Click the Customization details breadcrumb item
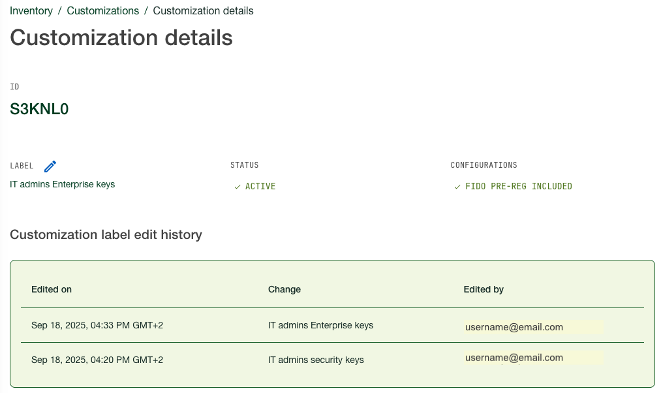This screenshot has height=393, width=661. (203, 11)
